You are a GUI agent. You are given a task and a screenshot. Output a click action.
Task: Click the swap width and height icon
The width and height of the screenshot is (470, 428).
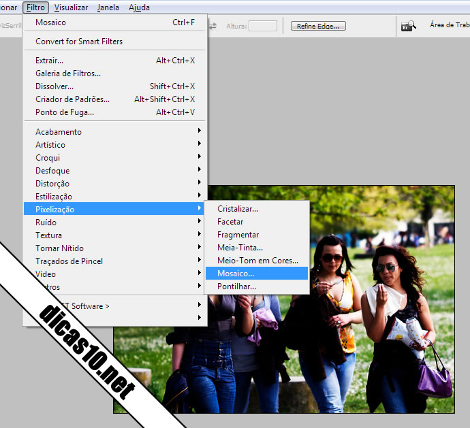(213, 26)
